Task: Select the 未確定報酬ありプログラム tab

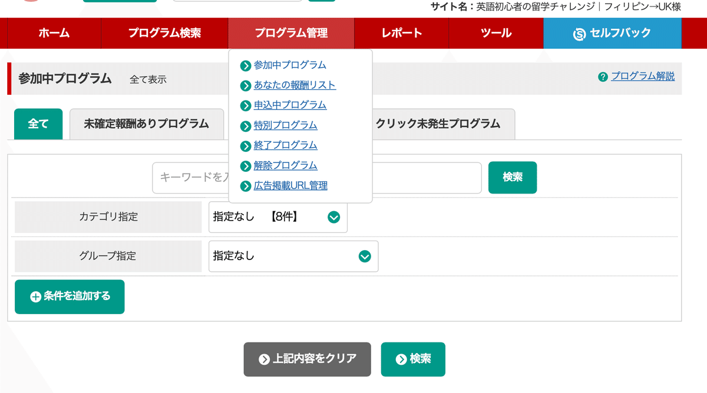Action: [x=147, y=124]
